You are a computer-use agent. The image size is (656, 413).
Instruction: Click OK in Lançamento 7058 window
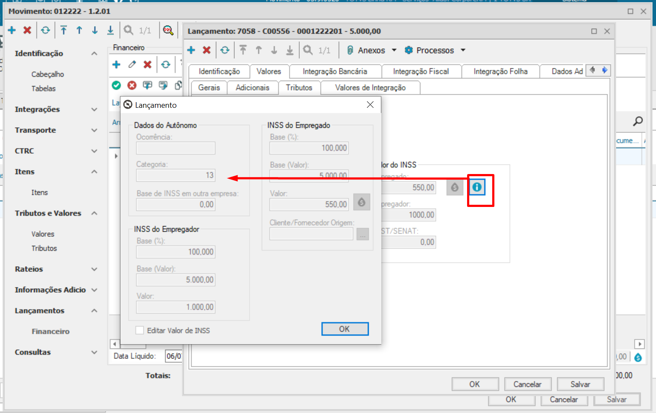(475, 384)
